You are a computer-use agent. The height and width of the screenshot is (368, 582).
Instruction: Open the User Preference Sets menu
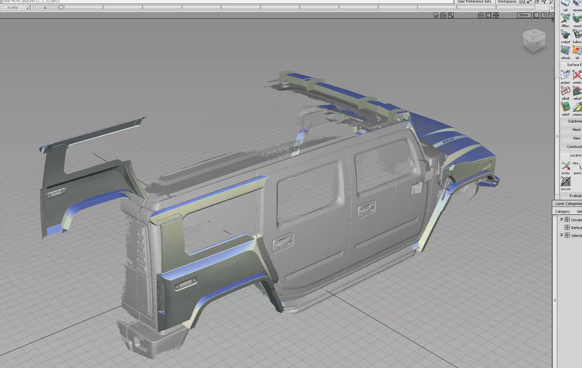click(474, 1)
